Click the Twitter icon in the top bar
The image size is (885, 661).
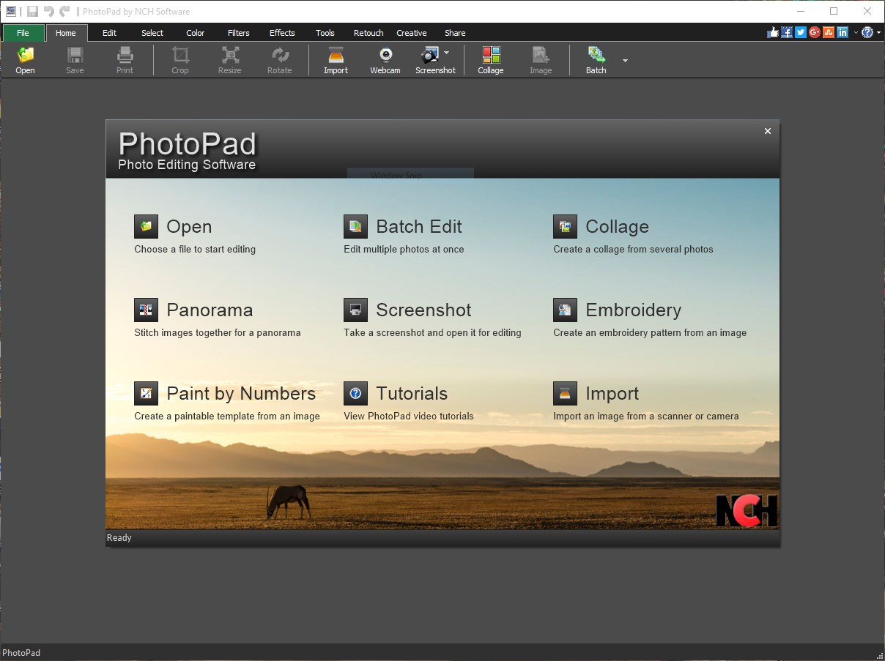click(x=800, y=32)
